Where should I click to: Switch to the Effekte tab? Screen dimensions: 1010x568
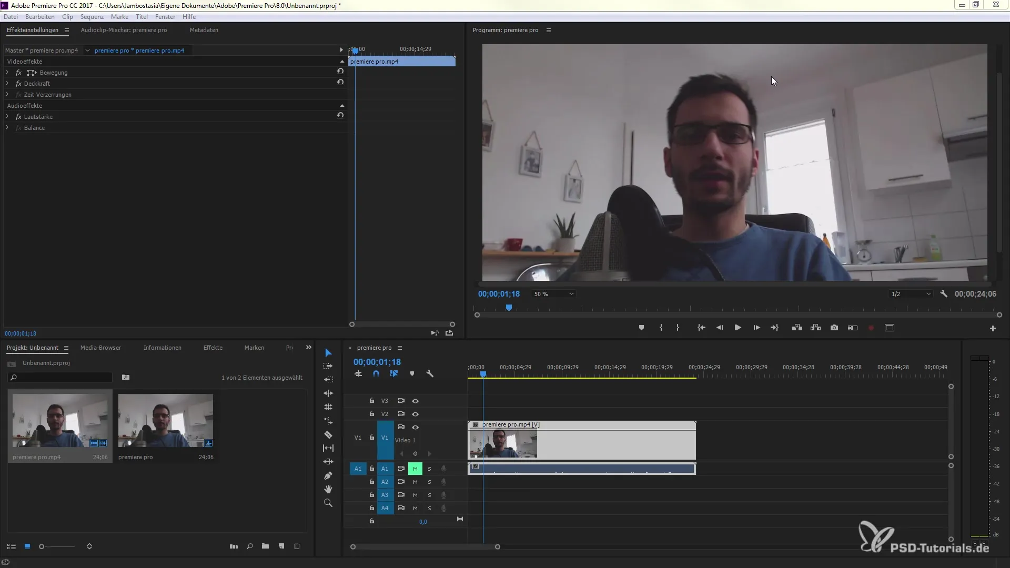213,348
